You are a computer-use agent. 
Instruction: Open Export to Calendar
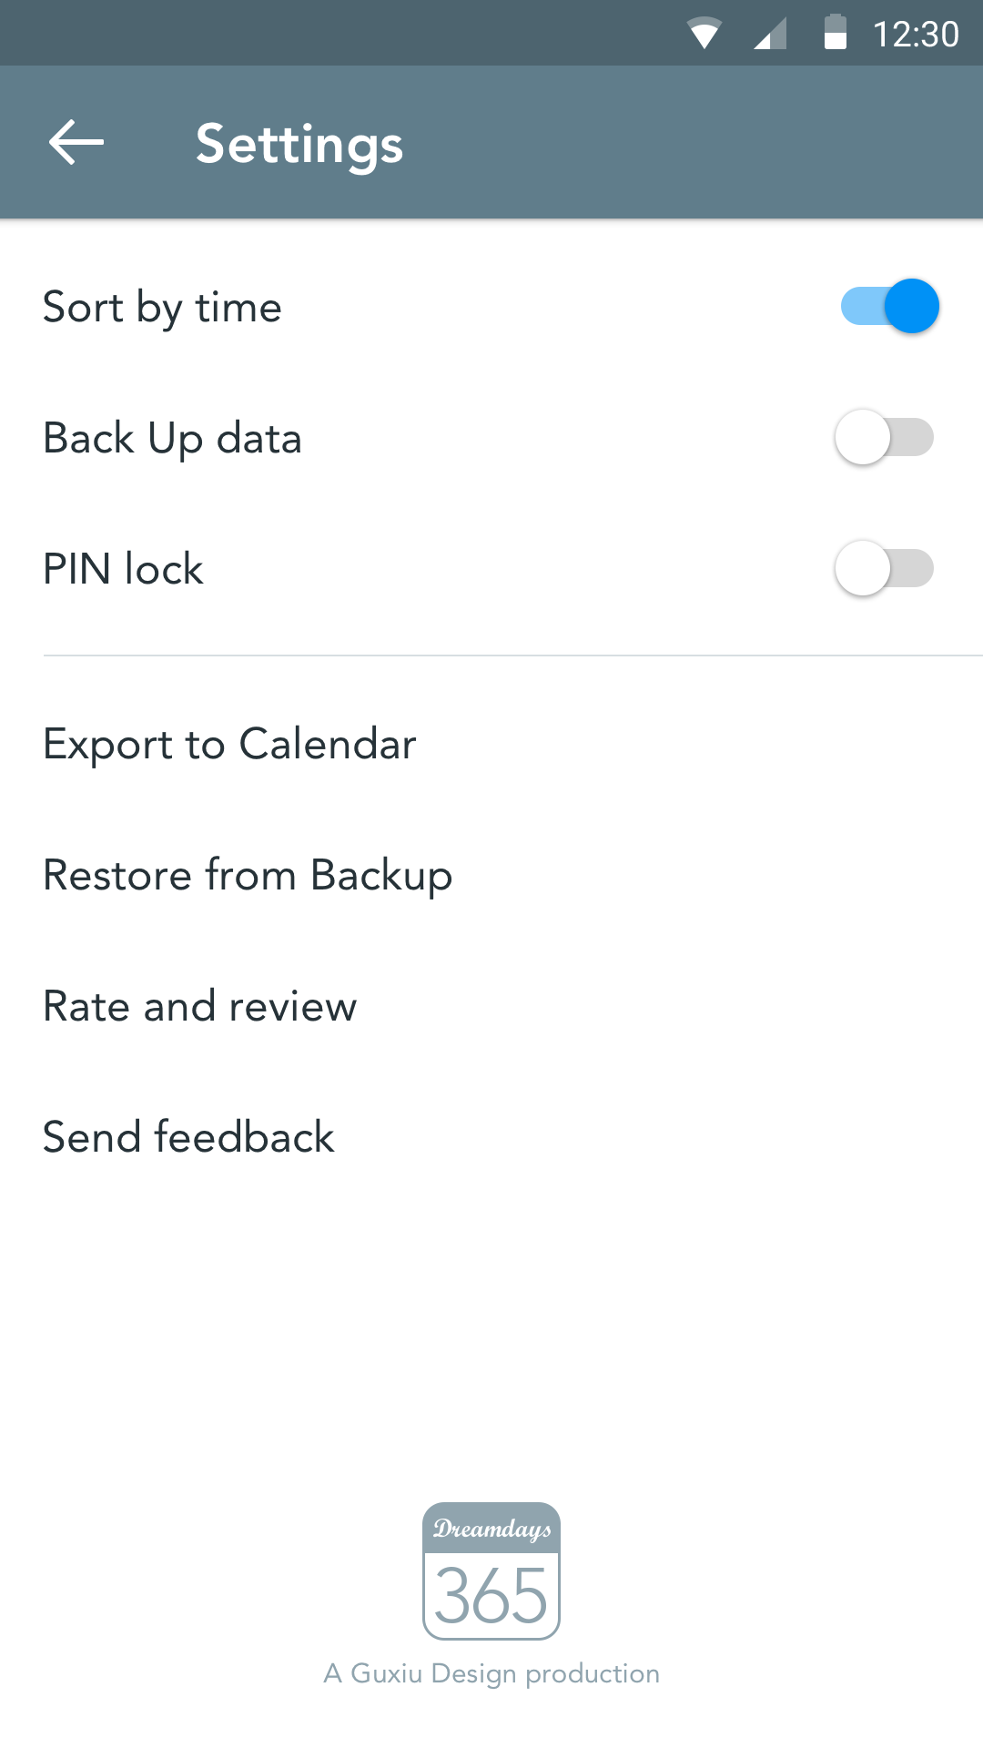[229, 744]
